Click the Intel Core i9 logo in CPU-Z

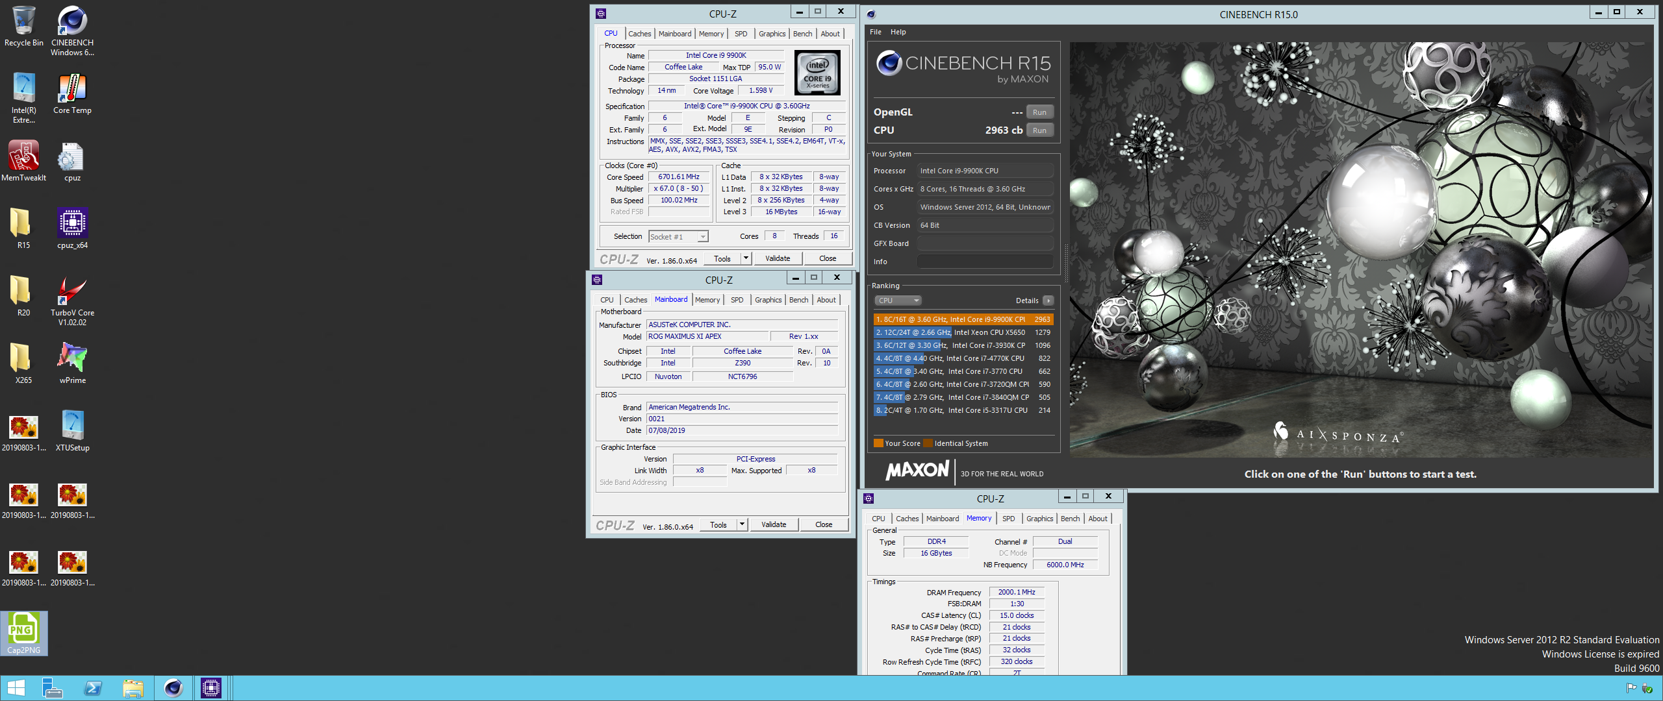coord(817,73)
